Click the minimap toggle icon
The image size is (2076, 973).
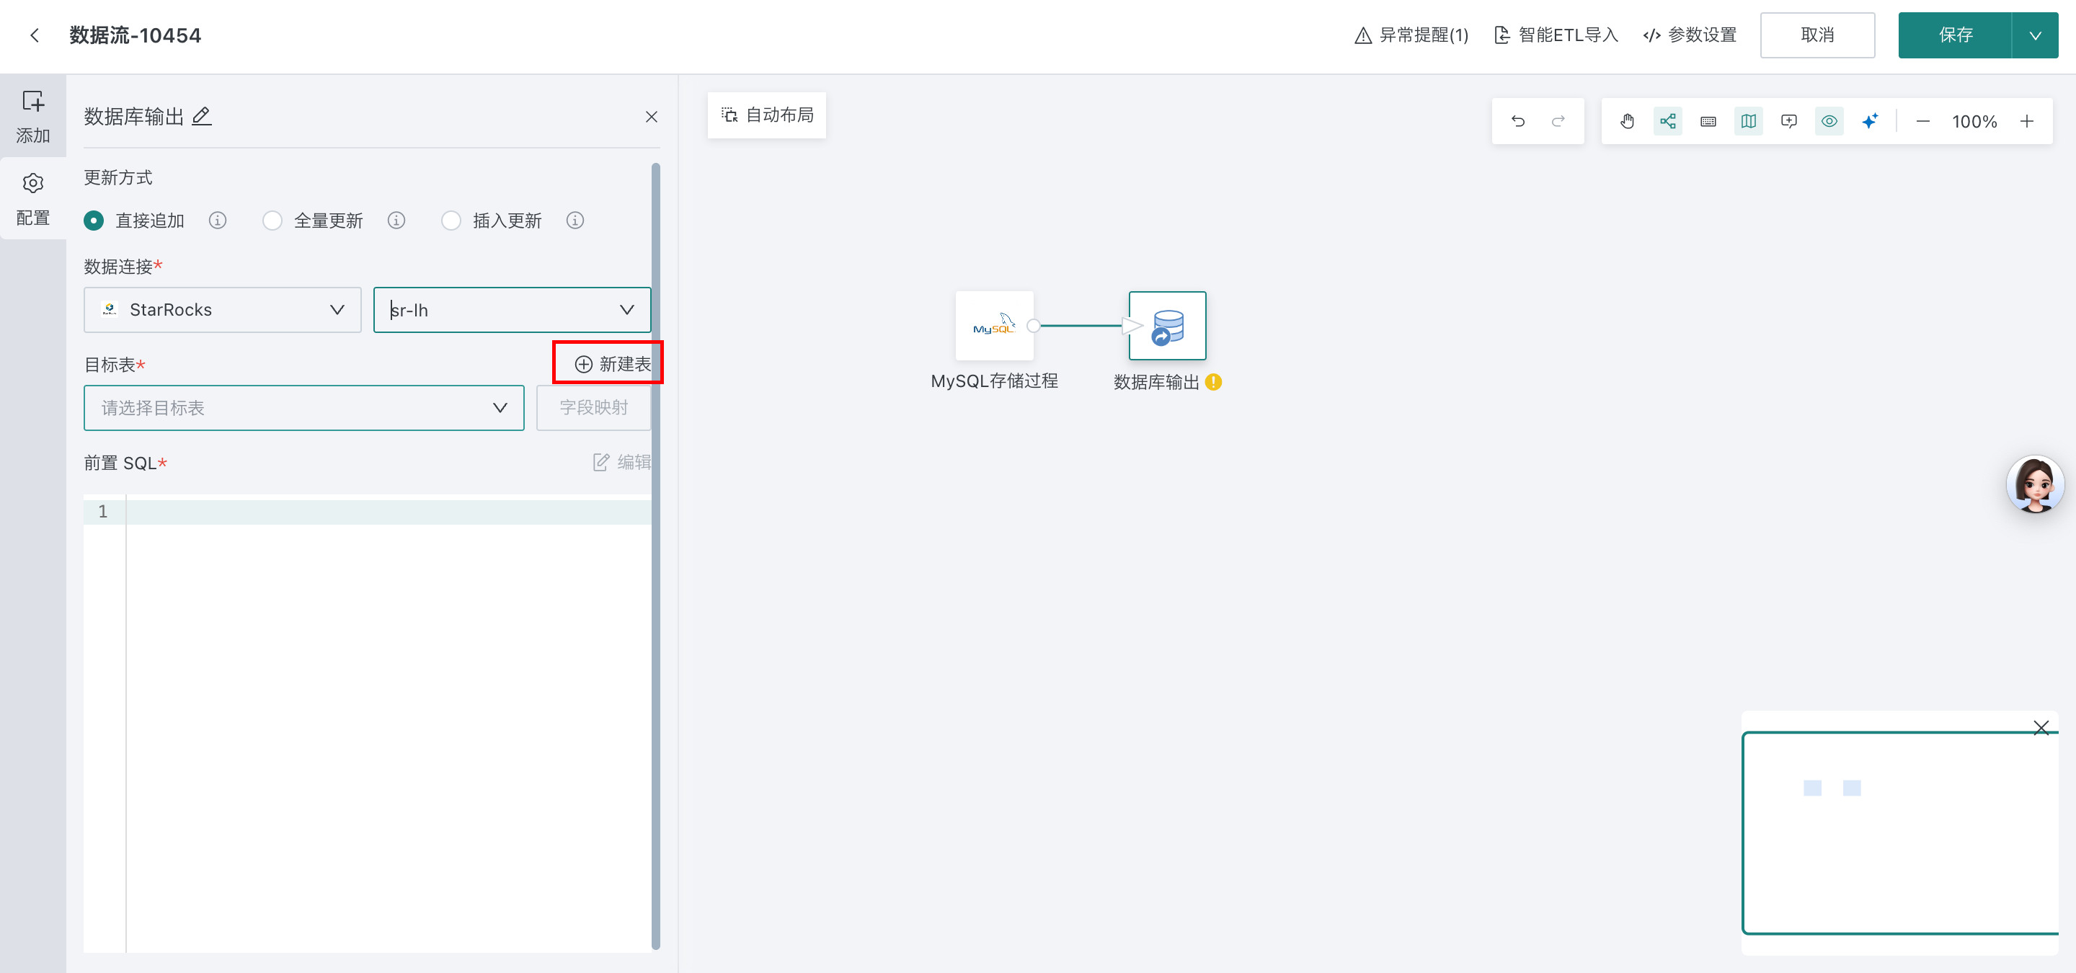(x=1748, y=121)
